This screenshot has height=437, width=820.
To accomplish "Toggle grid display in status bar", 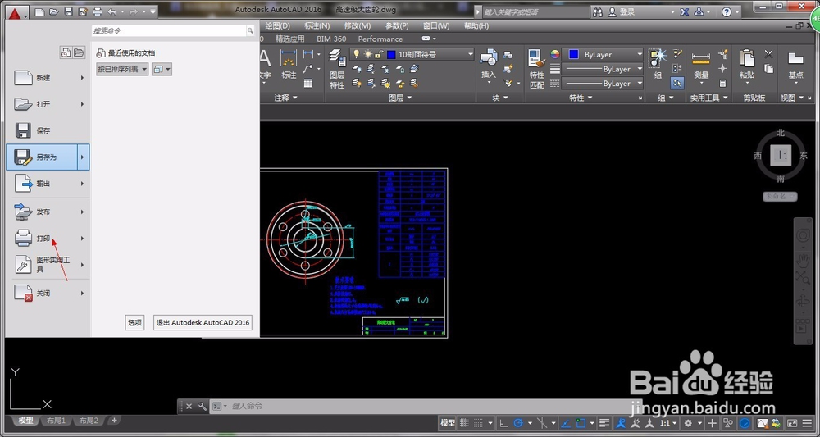I will pyautogui.click(x=463, y=423).
